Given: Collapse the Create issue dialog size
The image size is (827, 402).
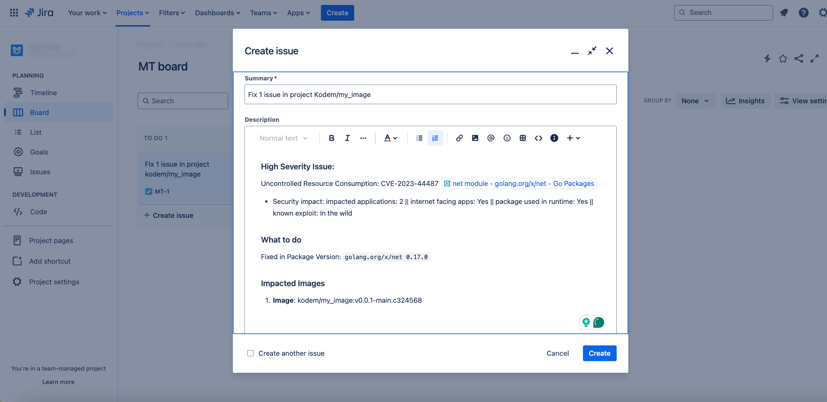Looking at the screenshot, I should tap(592, 51).
